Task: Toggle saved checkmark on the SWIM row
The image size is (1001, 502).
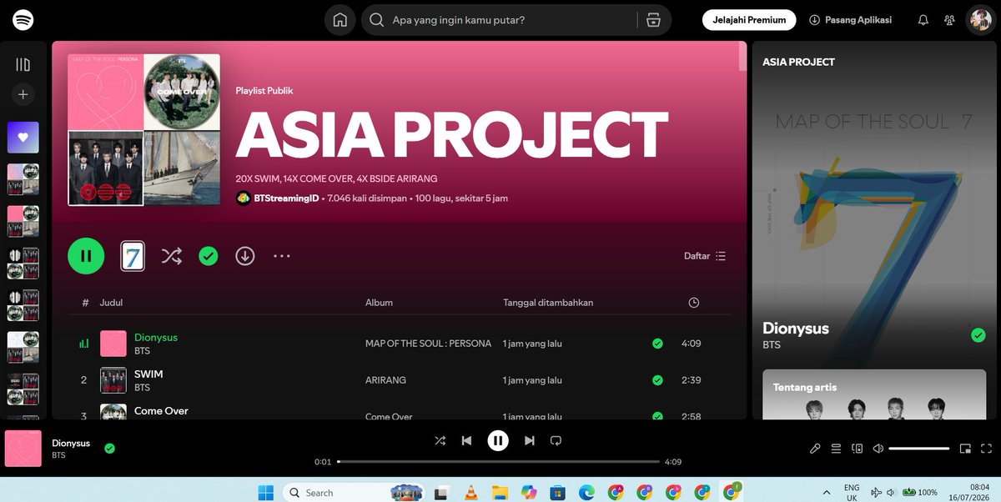Action: coord(657,380)
